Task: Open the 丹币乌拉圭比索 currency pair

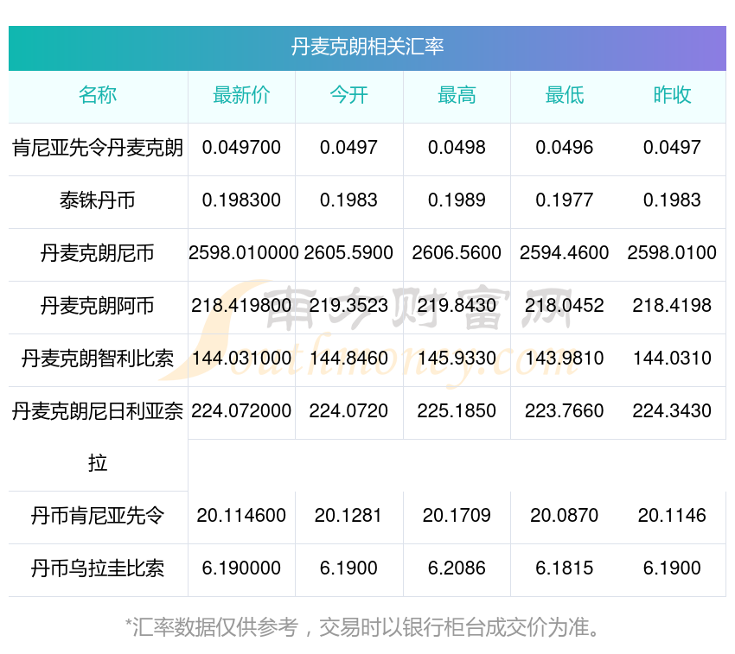Action: click(98, 569)
